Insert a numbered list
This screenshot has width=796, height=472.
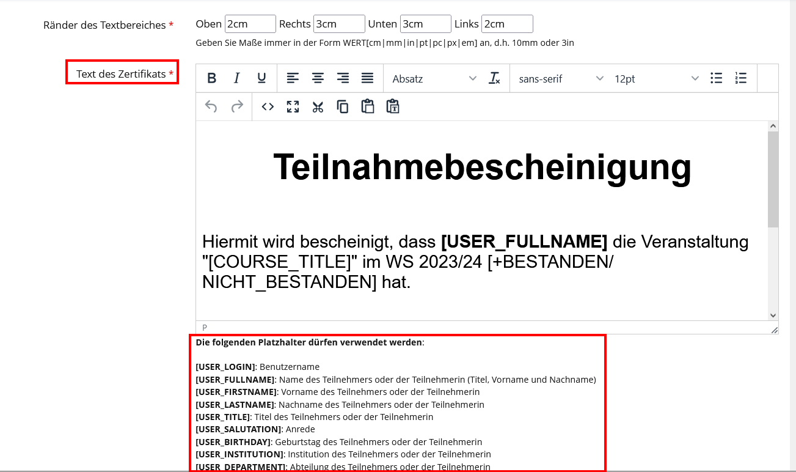740,78
